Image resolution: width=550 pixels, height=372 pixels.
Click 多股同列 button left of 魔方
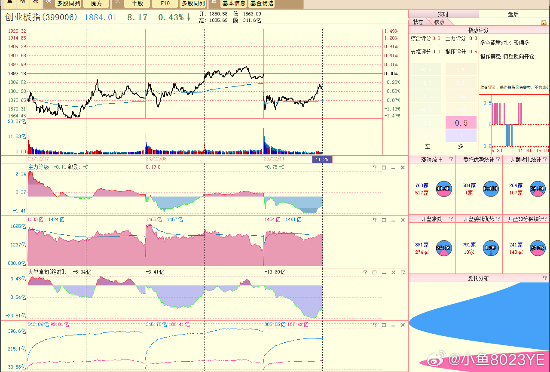pyautogui.click(x=68, y=3)
